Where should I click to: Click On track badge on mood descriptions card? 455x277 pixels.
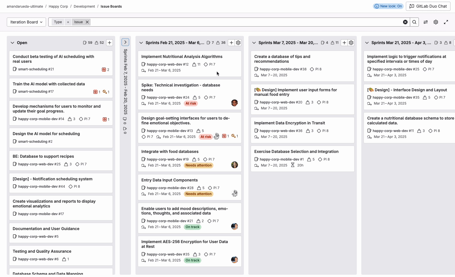[193, 227]
